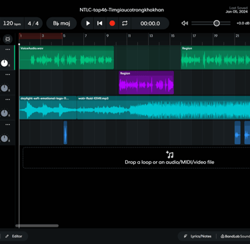250x244 pixels.
Task: Click the horizontal timeline scrollbar
Action: pyautogui.click(x=37, y=225)
